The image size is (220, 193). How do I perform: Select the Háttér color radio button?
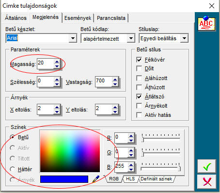(x=12, y=169)
